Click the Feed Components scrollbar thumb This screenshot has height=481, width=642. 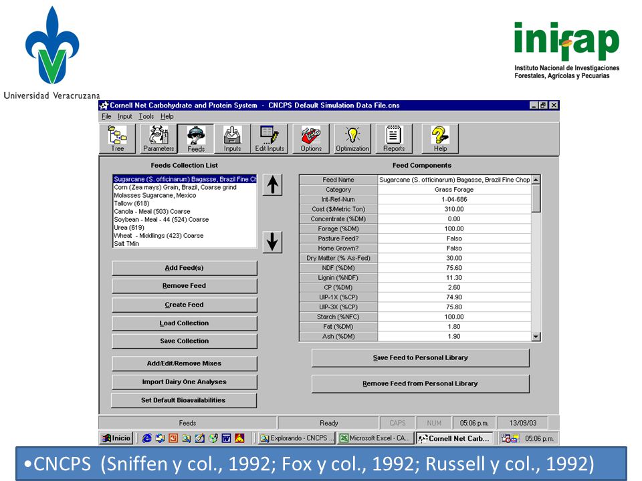[536, 198]
